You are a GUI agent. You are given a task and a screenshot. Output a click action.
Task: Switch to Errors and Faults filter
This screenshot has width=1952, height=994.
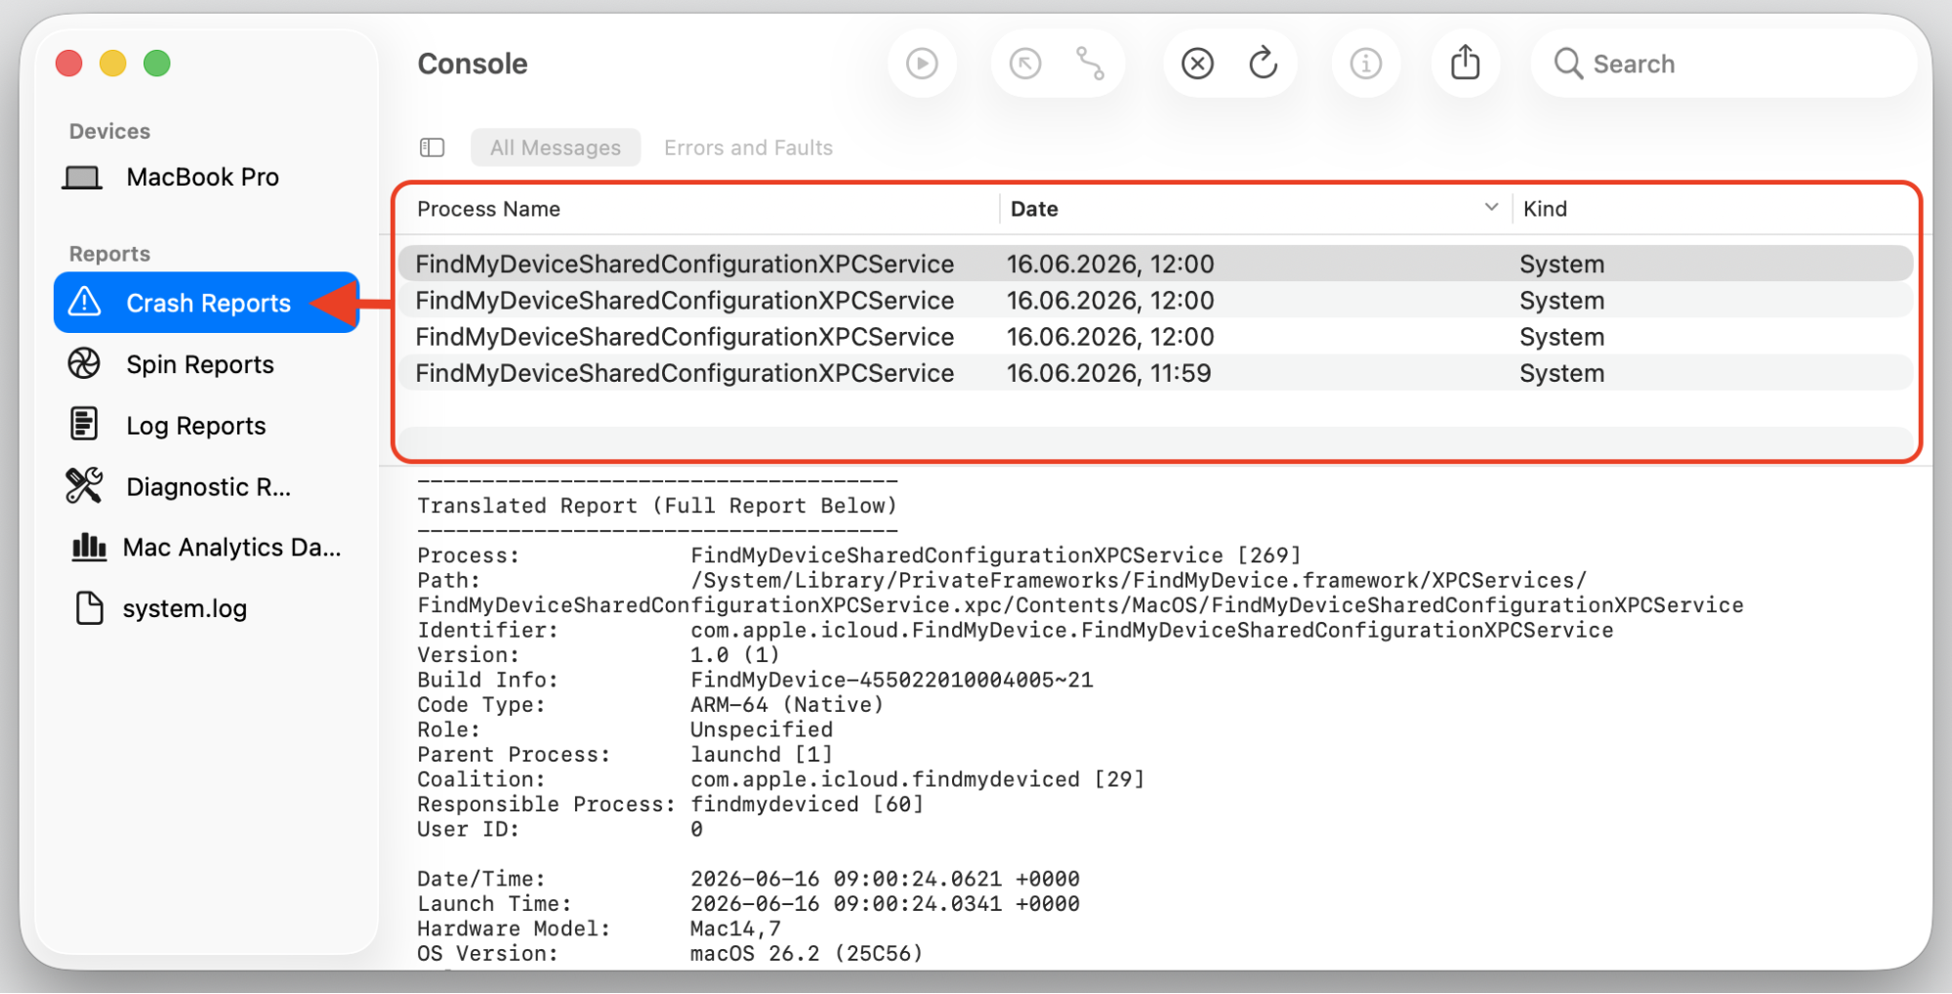(x=748, y=147)
